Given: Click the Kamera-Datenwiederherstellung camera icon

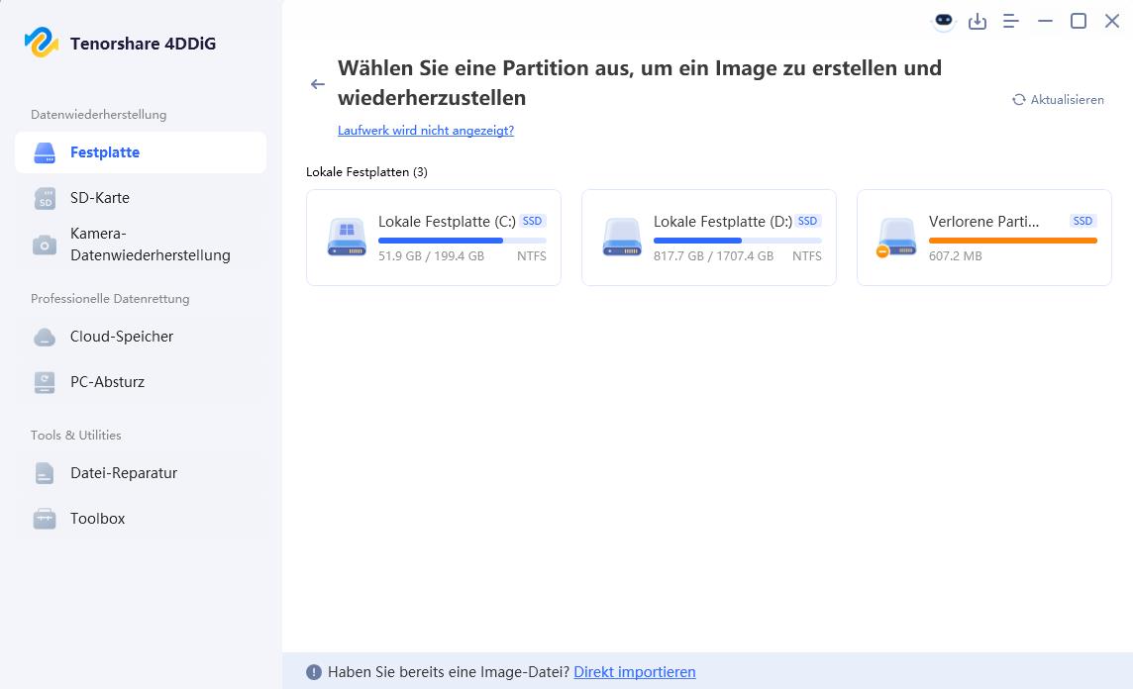Looking at the screenshot, I should tap(44, 244).
